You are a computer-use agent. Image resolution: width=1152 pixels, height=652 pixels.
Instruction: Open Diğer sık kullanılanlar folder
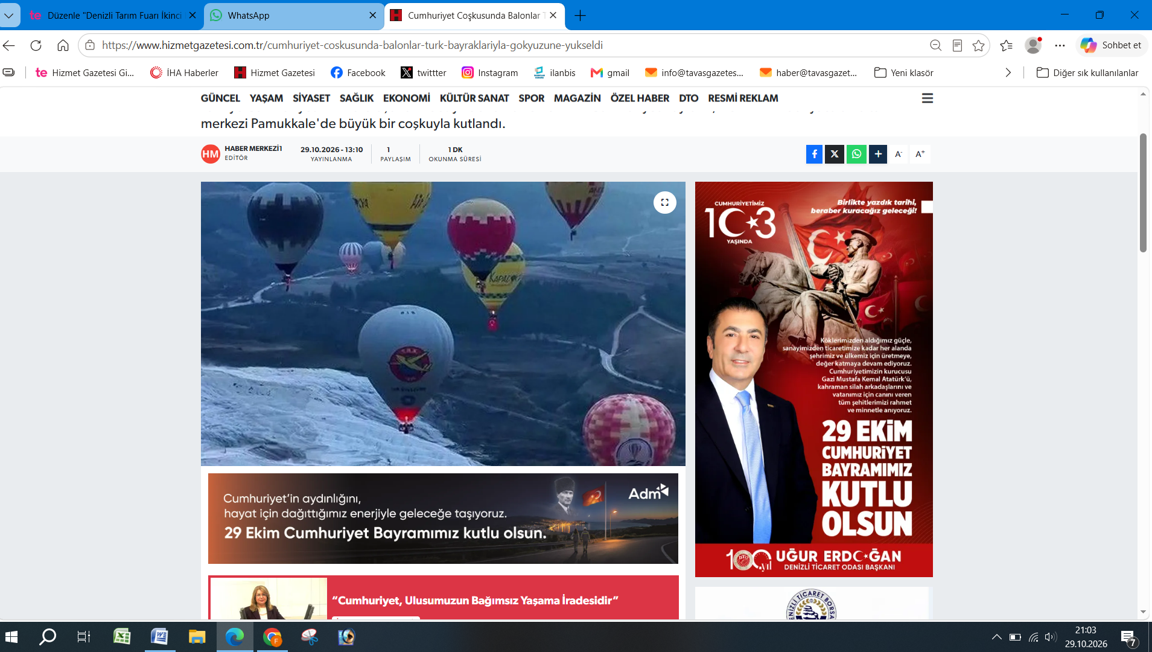1087,72
